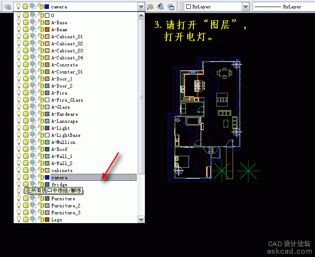Toggle the A-Wall_1 layer bulb

click(x=19, y=156)
